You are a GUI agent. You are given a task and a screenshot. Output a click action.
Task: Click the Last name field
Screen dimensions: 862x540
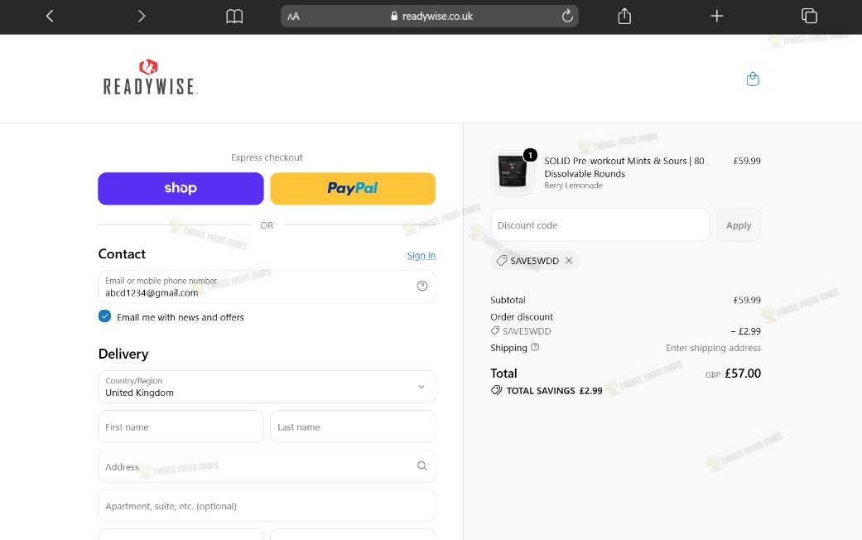[353, 427]
